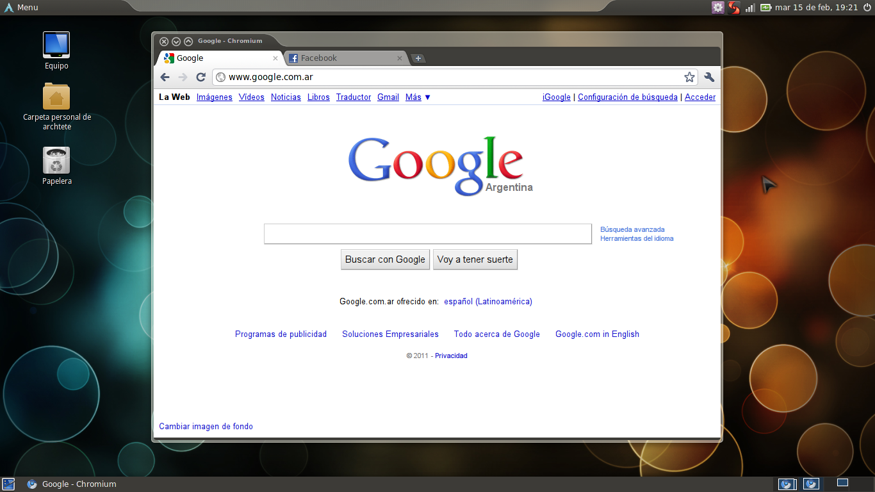Image resolution: width=875 pixels, height=492 pixels.
Task: Click the show desktop icon in bottom panel
Action: click(8, 484)
